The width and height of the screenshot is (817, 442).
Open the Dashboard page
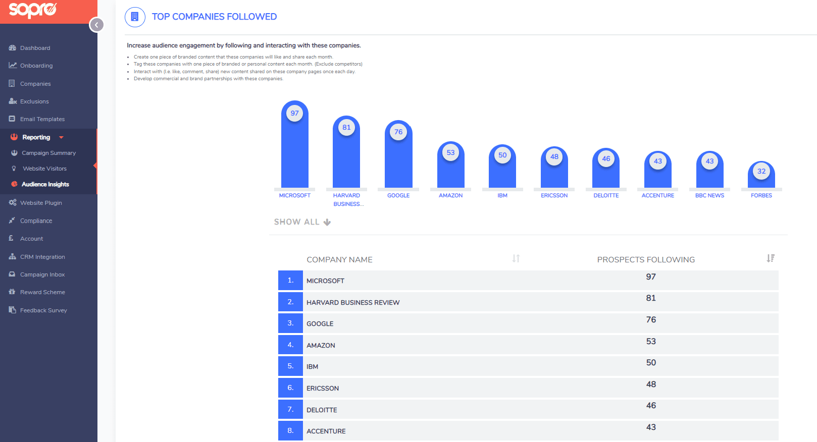(x=35, y=48)
